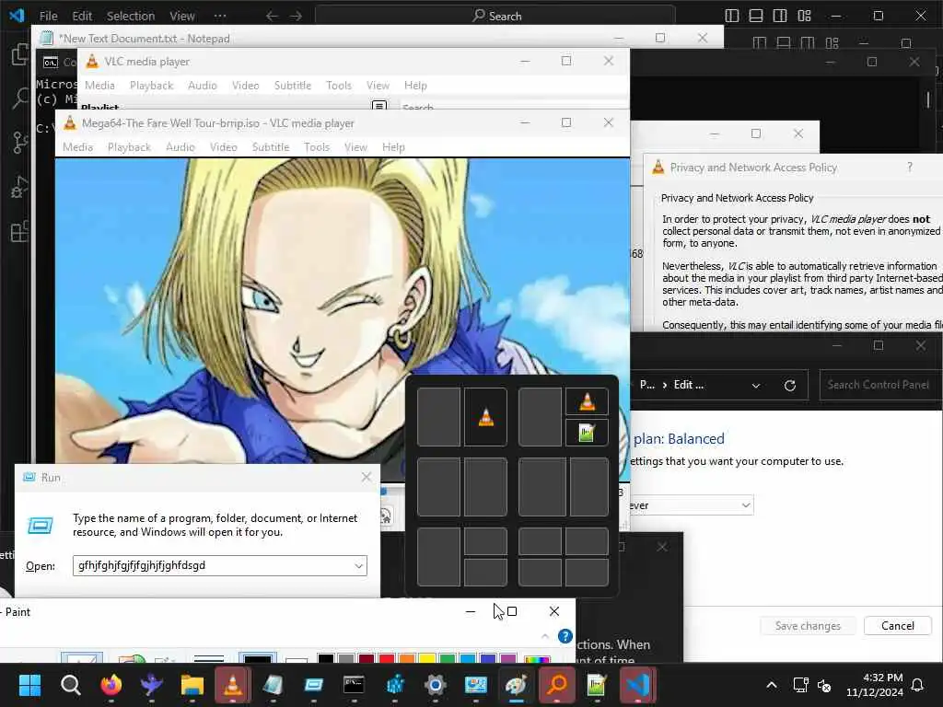943x707 pixels.
Task: Open the Search view in VS Code activity bar
Action: (20, 98)
